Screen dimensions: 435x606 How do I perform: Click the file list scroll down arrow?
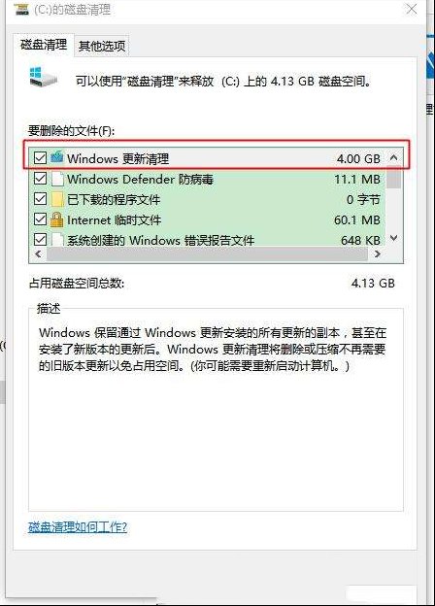click(x=393, y=238)
